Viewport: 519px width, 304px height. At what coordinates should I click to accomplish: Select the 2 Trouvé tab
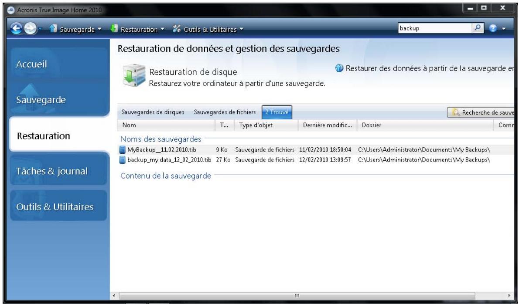pyautogui.click(x=277, y=112)
